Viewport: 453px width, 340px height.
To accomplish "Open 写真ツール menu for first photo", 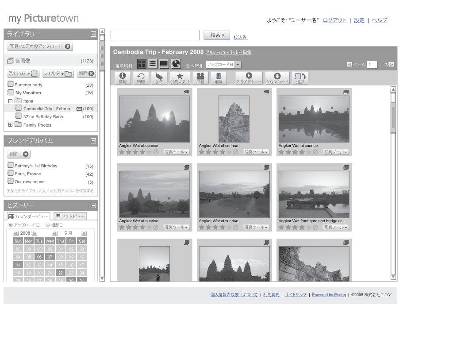I will click(x=176, y=152).
